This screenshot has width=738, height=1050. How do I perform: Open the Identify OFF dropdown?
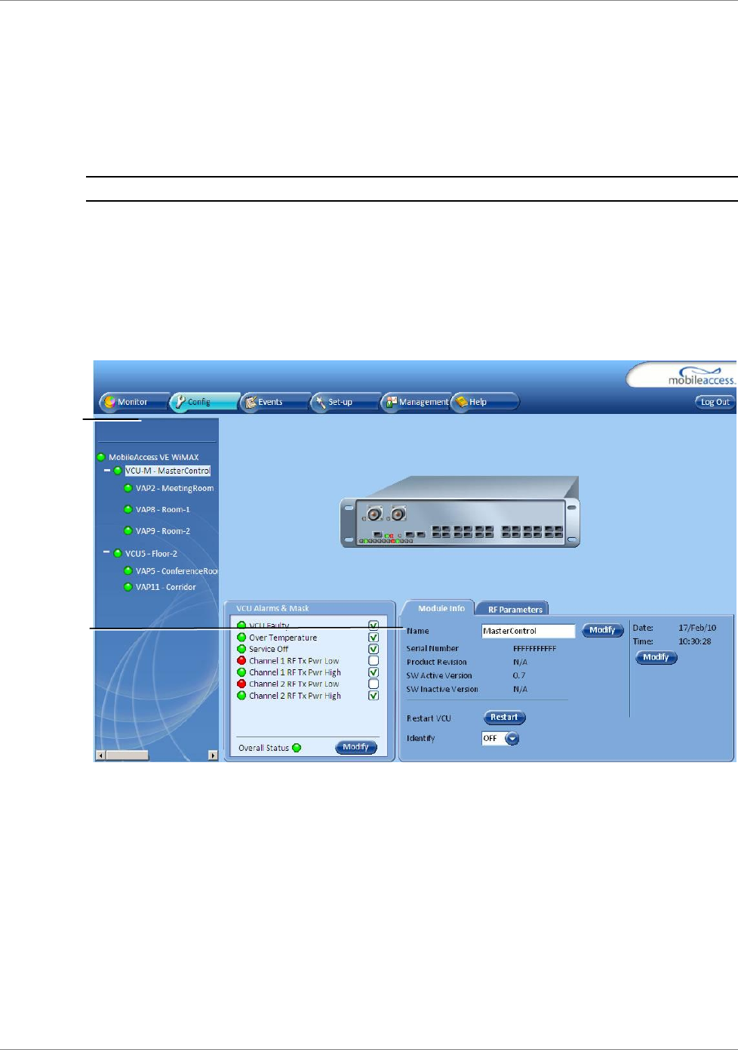coord(512,739)
